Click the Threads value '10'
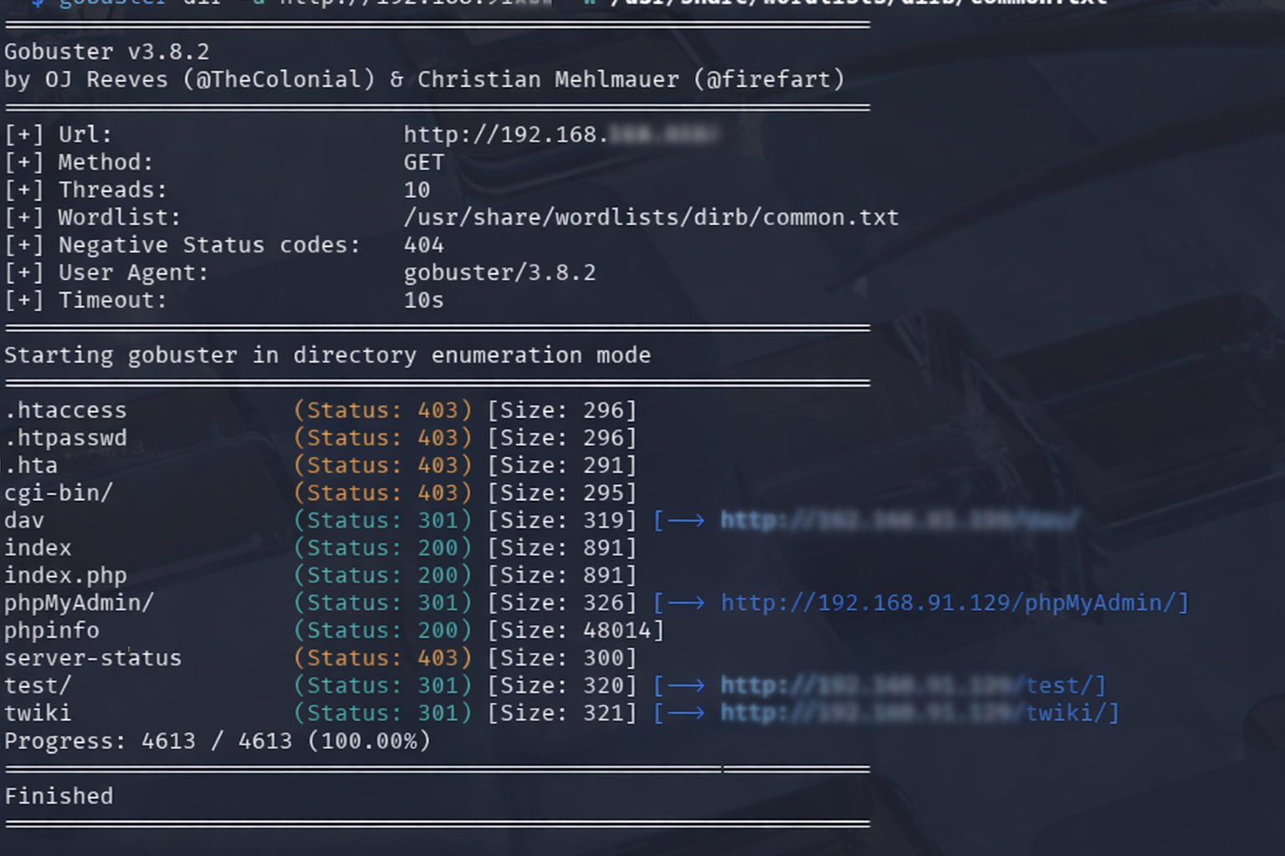The height and width of the screenshot is (856, 1285). pyautogui.click(x=417, y=190)
